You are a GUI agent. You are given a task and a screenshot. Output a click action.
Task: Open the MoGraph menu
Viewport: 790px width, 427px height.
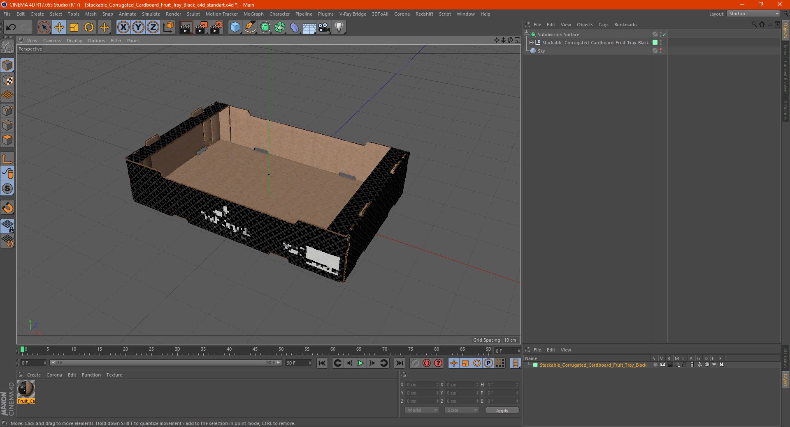tap(253, 14)
